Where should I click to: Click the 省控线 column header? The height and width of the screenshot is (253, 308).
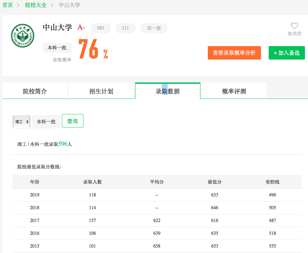pos(272,182)
